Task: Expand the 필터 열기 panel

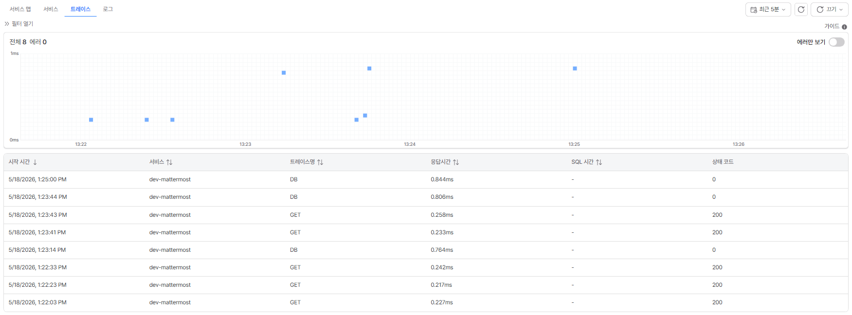Action: [19, 24]
